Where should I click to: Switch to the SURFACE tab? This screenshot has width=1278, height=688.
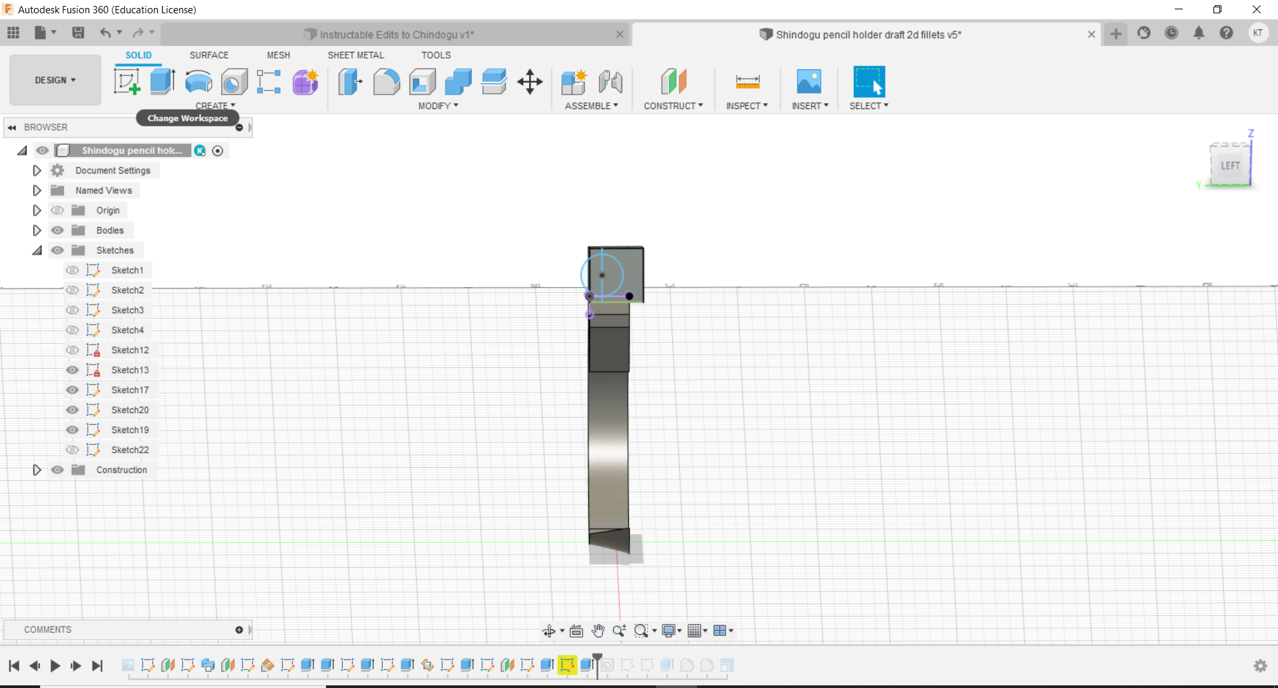click(x=209, y=55)
